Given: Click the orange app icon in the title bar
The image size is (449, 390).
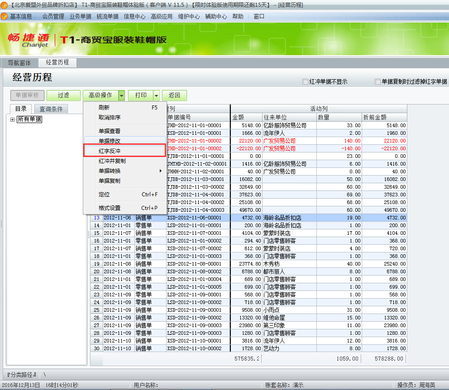Looking at the screenshot, I should click(4, 5).
